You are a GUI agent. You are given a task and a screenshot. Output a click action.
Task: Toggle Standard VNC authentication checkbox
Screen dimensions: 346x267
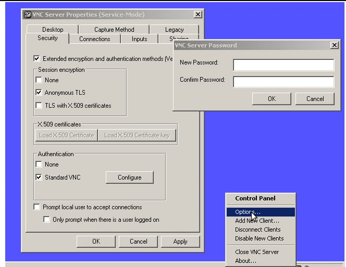coord(39,177)
